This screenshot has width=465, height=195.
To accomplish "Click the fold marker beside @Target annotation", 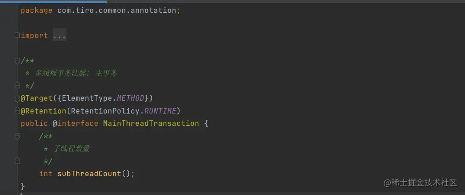I will click(17, 98).
